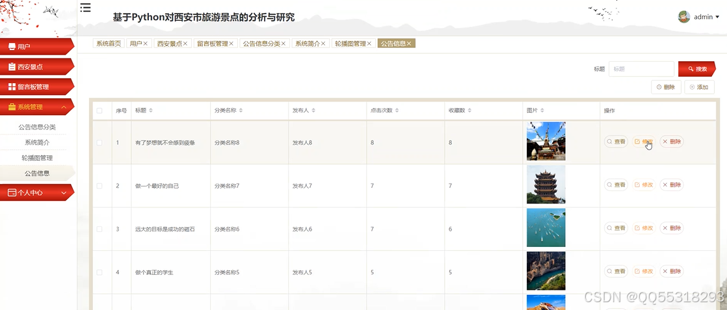The image size is (727, 310).
Task: Close the active 公告信息 tab
Action: pyautogui.click(x=409, y=43)
